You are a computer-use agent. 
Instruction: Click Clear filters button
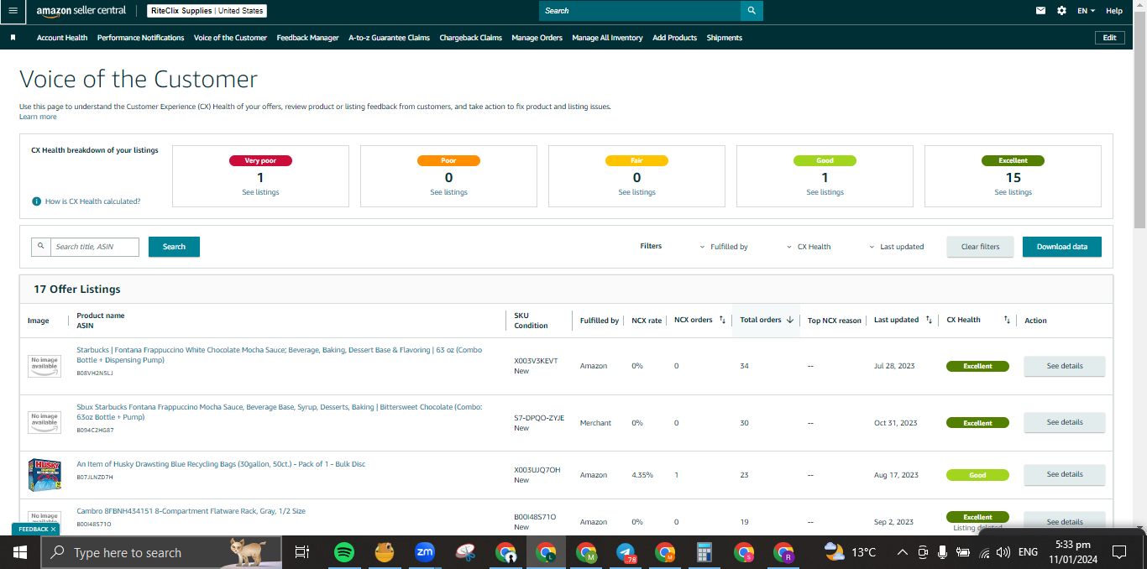click(x=980, y=247)
